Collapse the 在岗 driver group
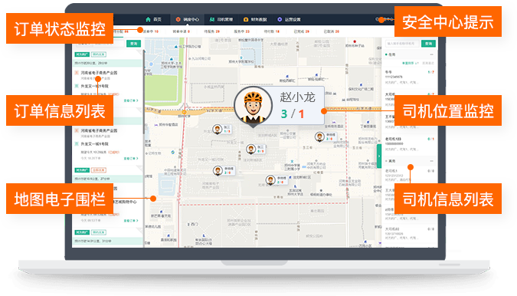The image size is (517, 296). point(431,54)
